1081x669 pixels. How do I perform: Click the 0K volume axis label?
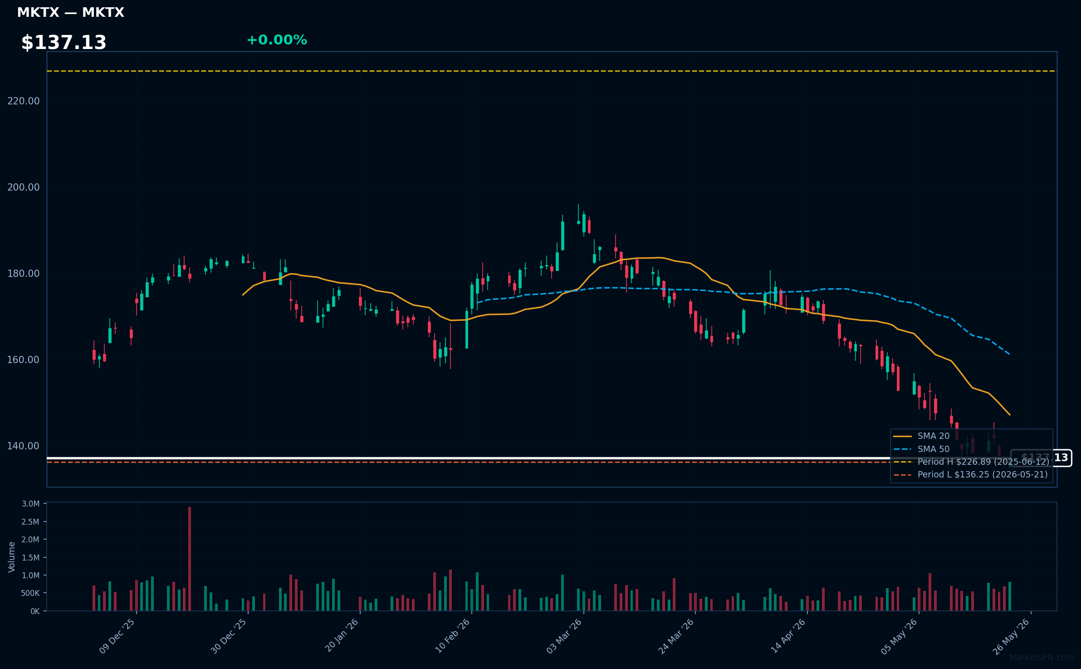(x=35, y=611)
